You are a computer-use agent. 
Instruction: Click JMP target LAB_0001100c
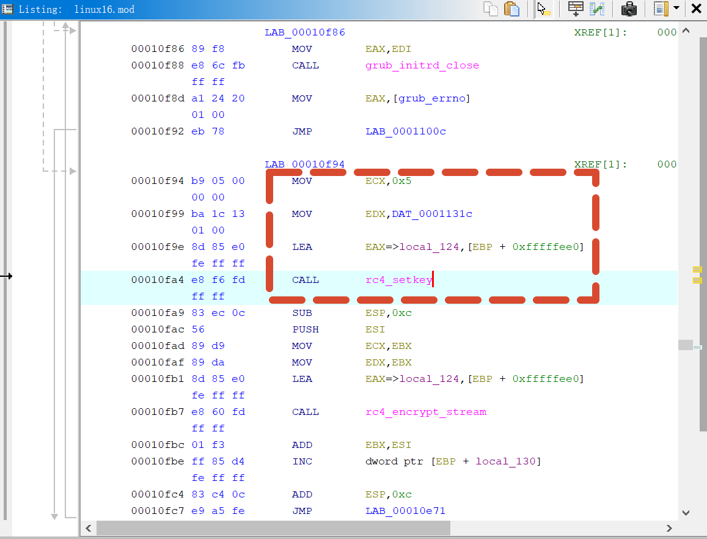pyautogui.click(x=405, y=131)
